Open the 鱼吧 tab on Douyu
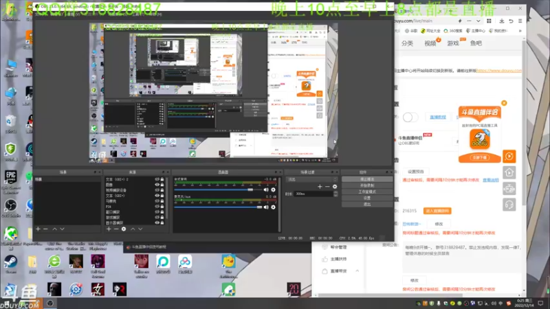Screen dimensions: 550x309 [x=476, y=43]
